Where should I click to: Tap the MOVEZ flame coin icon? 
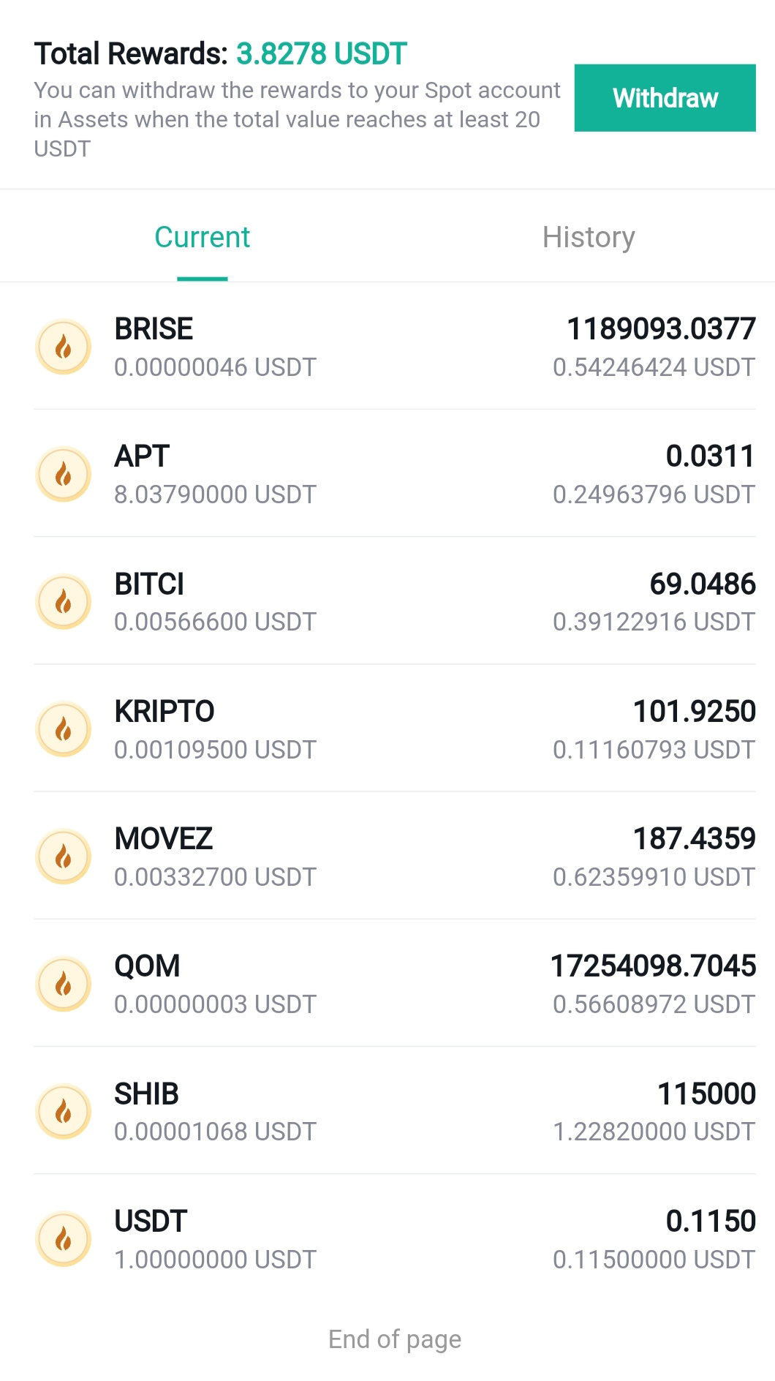point(64,857)
